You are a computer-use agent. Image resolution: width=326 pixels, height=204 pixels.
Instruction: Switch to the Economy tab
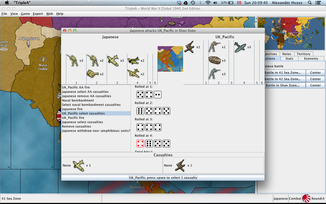[311, 58]
